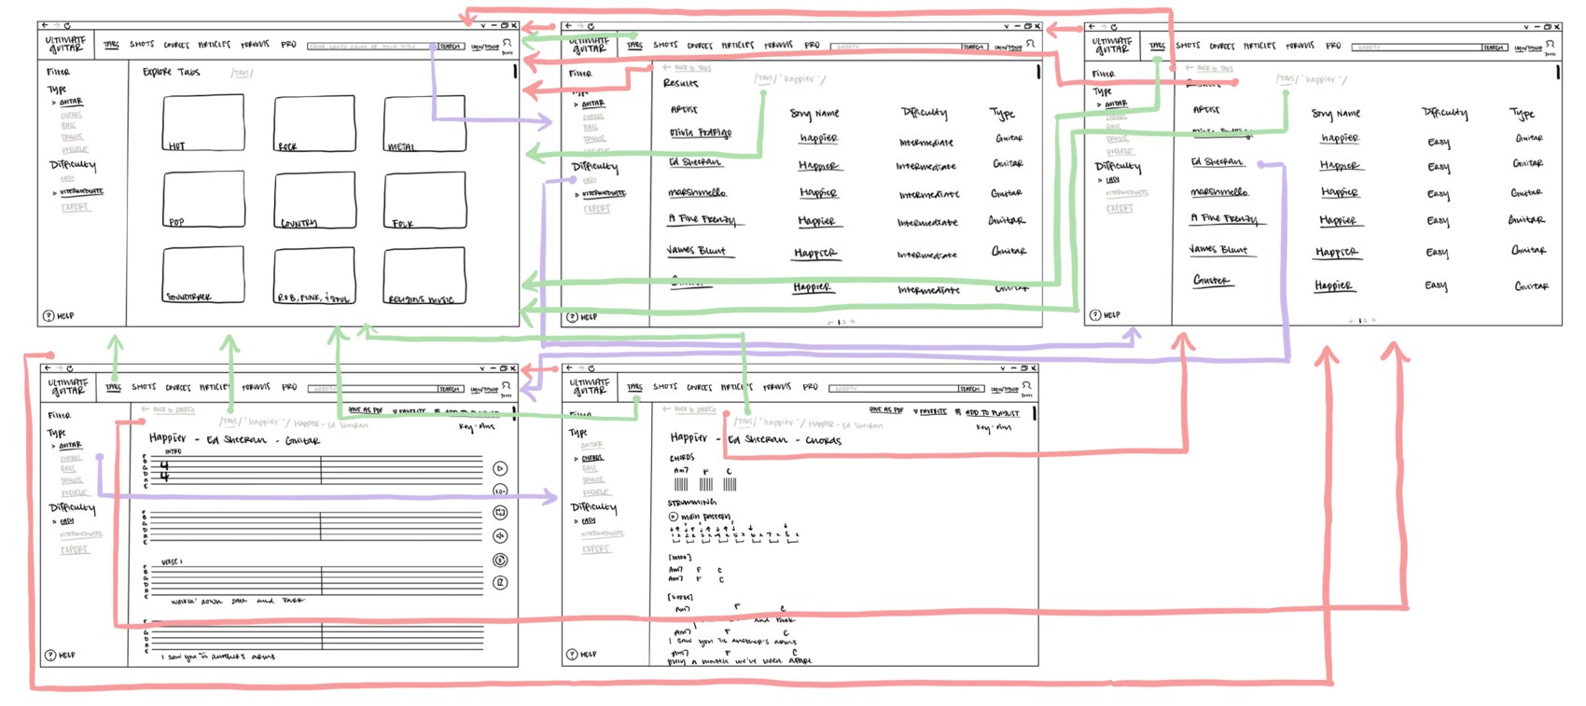Screen dimensions: 1586x706
Task: Click Save as PDF on chords screen
Action: pos(886,410)
